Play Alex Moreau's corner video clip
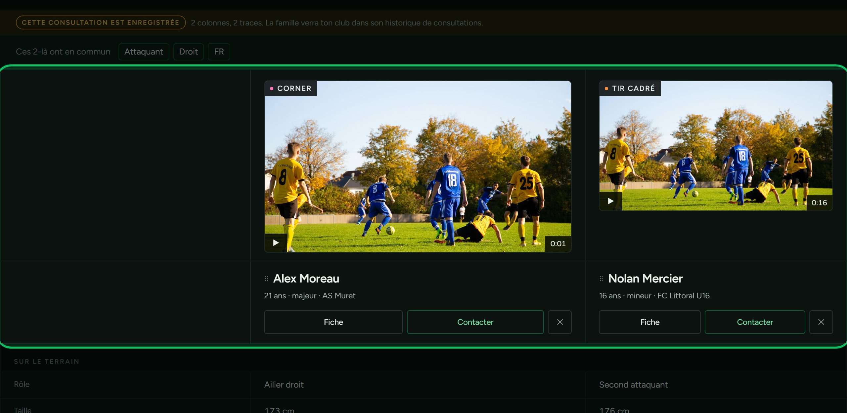 point(276,243)
